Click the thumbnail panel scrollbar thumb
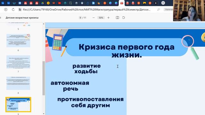 [x=44, y=78]
